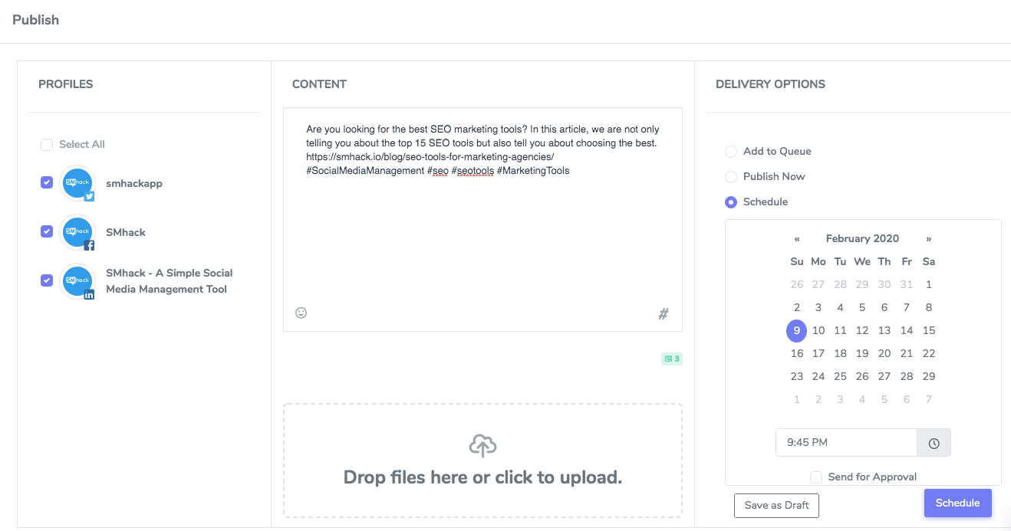
Task: Click the file upload drop zone text
Action: pyautogui.click(x=482, y=477)
